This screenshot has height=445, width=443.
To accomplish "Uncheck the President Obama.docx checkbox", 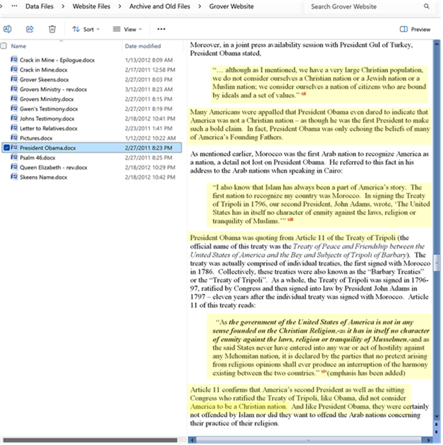I will [6, 148].
